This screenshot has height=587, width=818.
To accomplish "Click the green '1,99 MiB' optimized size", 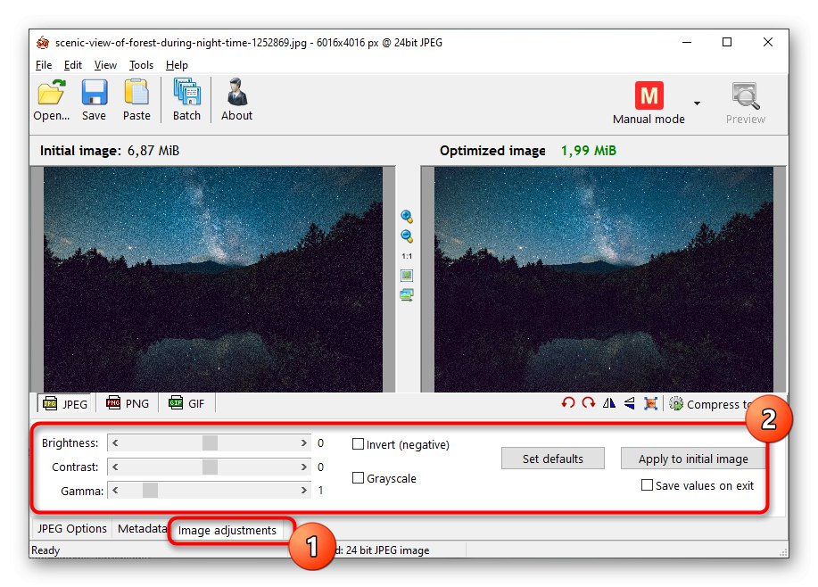I will click(x=589, y=151).
